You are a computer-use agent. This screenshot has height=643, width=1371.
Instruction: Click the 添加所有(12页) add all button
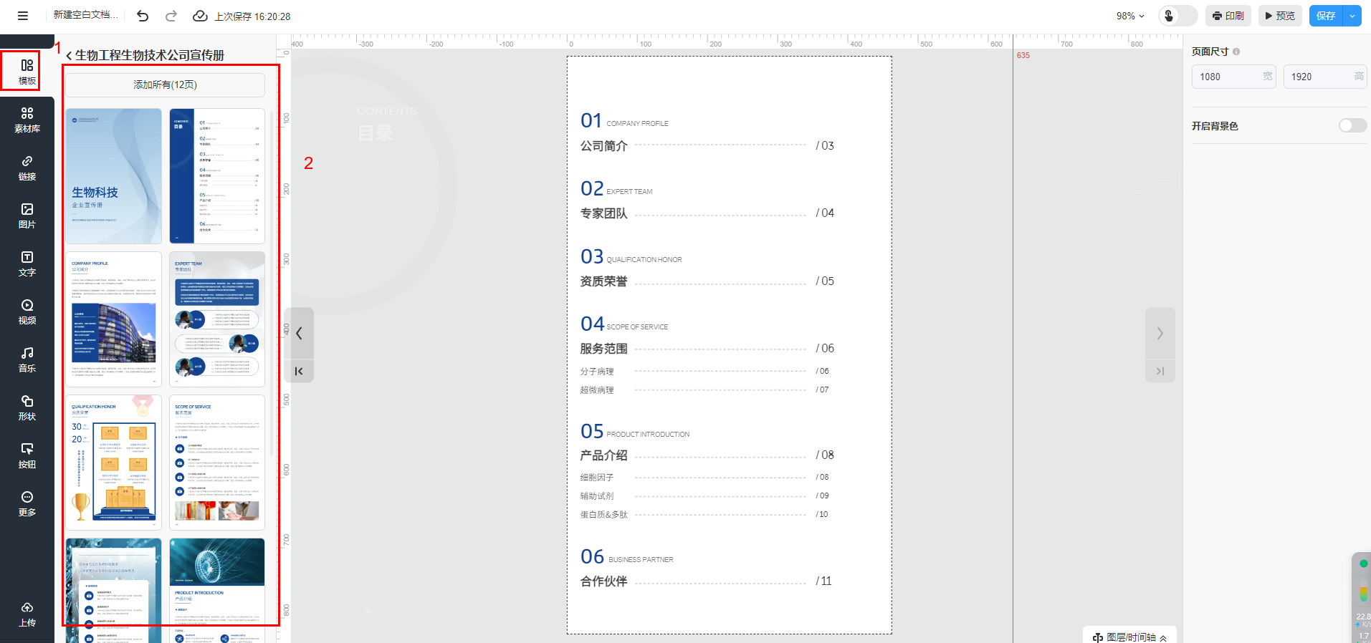point(165,84)
